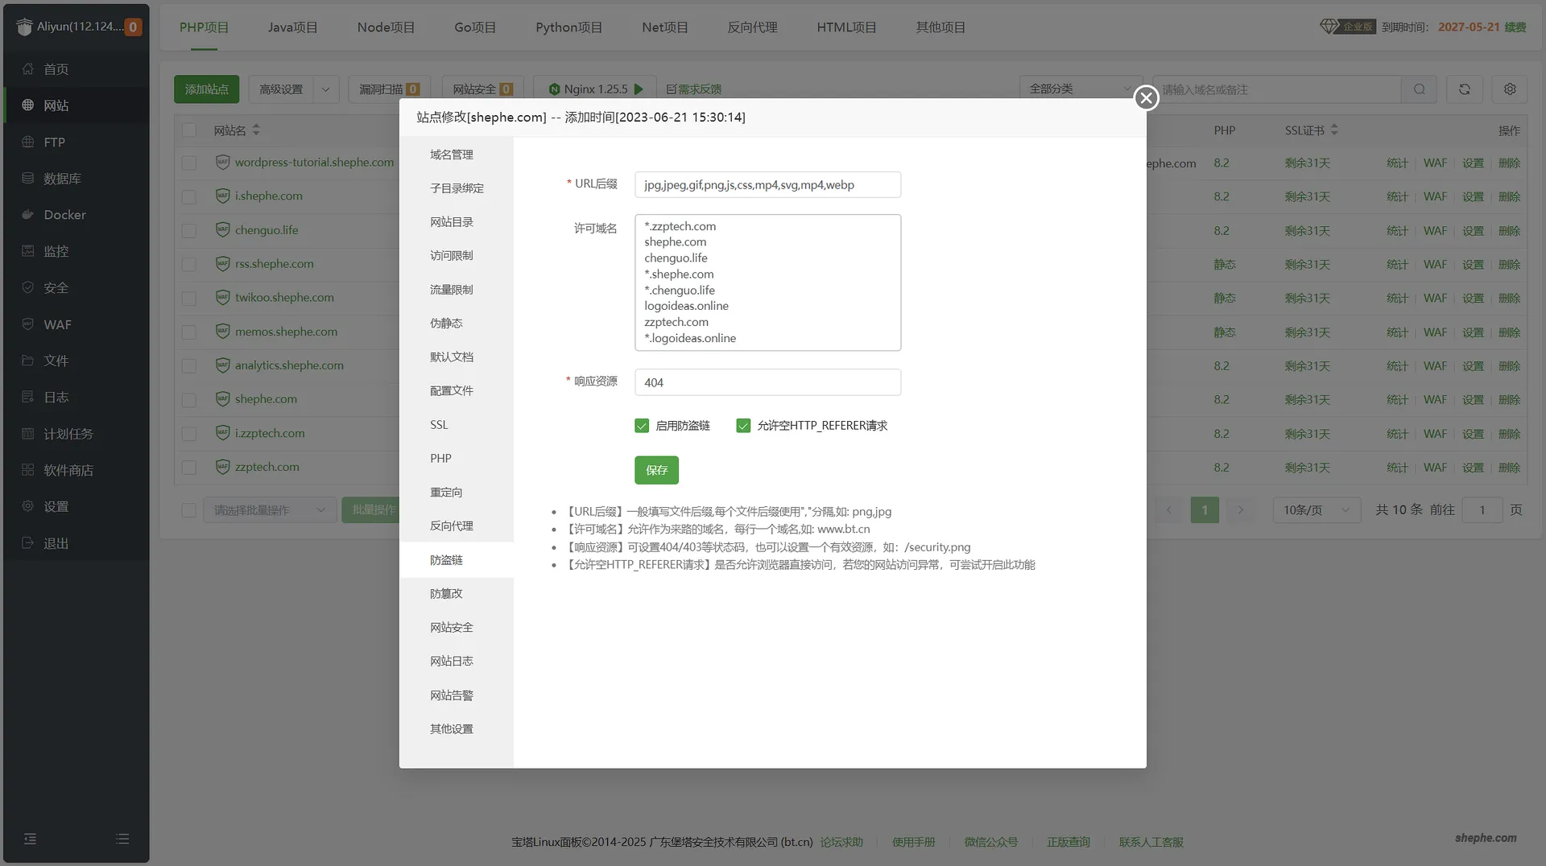Open the 论坛求助 footer link
This screenshot has width=1546, height=866.
[841, 842]
